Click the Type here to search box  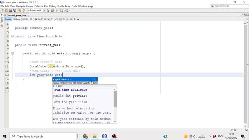(x=43, y=136)
